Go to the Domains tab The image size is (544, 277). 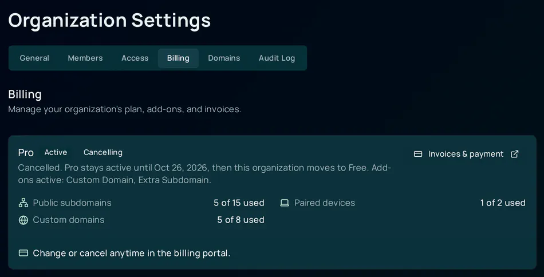point(224,58)
